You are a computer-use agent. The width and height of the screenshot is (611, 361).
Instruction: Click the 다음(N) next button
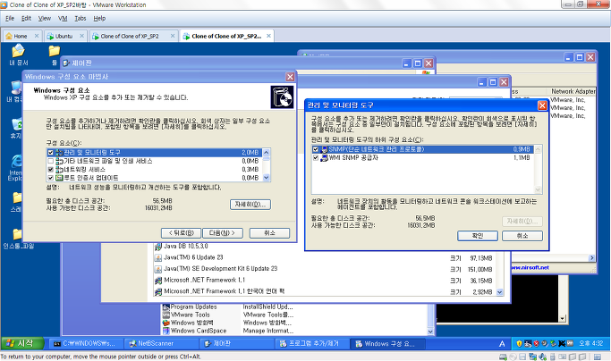(x=223, y=233)
